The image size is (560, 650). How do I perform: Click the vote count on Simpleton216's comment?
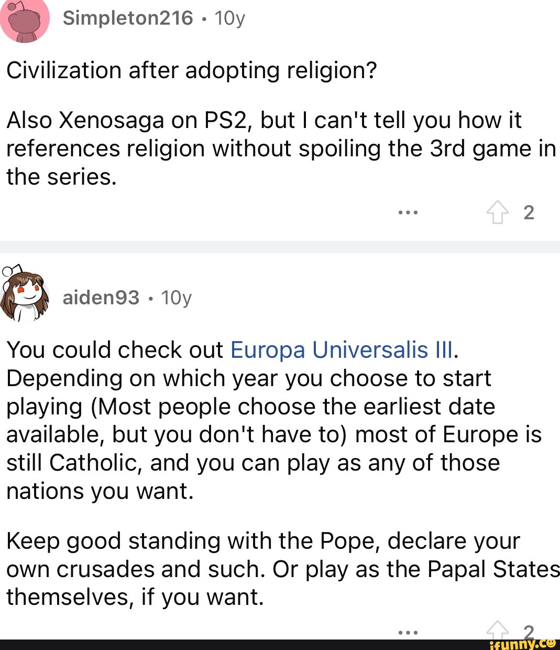[x=529, y=212]
